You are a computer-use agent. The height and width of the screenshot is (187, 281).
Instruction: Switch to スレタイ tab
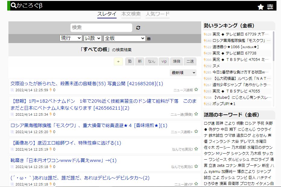pyautogui.click(x=107, y=14)
